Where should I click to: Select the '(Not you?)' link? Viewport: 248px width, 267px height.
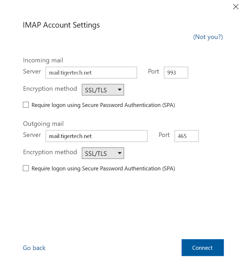coord(208,37)
